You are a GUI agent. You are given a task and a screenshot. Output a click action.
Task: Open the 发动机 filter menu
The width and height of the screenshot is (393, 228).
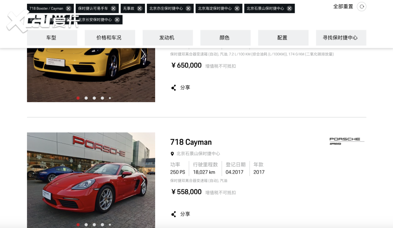coord(168,38)
